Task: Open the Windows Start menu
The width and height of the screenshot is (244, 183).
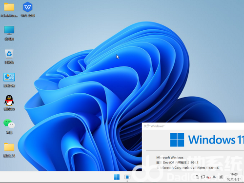Action: (x=117, y=177)
